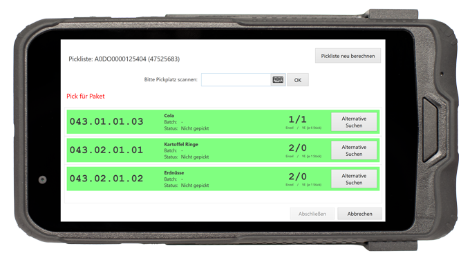Click the Pickliste A0DO0000125404 title
The height and width of the screenshot is (260, 470).
124,59
